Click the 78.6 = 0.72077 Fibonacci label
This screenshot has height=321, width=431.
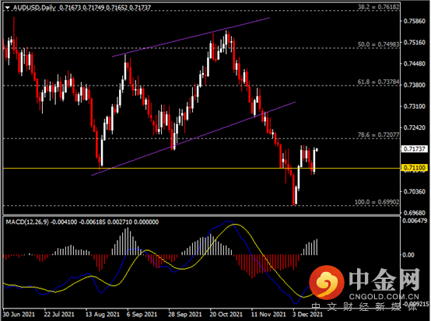(x=378, y=134)
